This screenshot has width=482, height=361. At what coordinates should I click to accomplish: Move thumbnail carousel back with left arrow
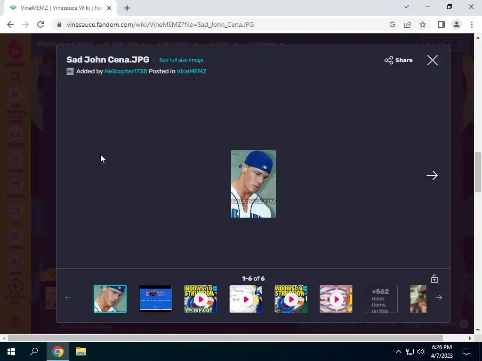pos(68,298)
